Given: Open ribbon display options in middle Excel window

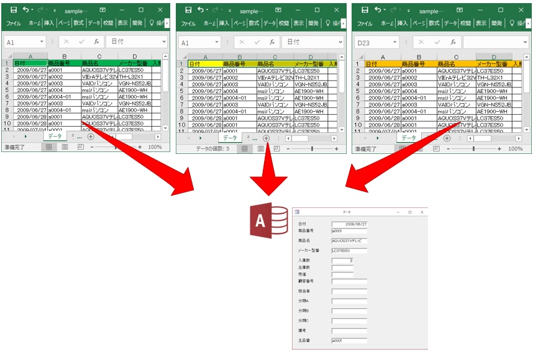Looking at the screenshot, I should tap(278, 11).
